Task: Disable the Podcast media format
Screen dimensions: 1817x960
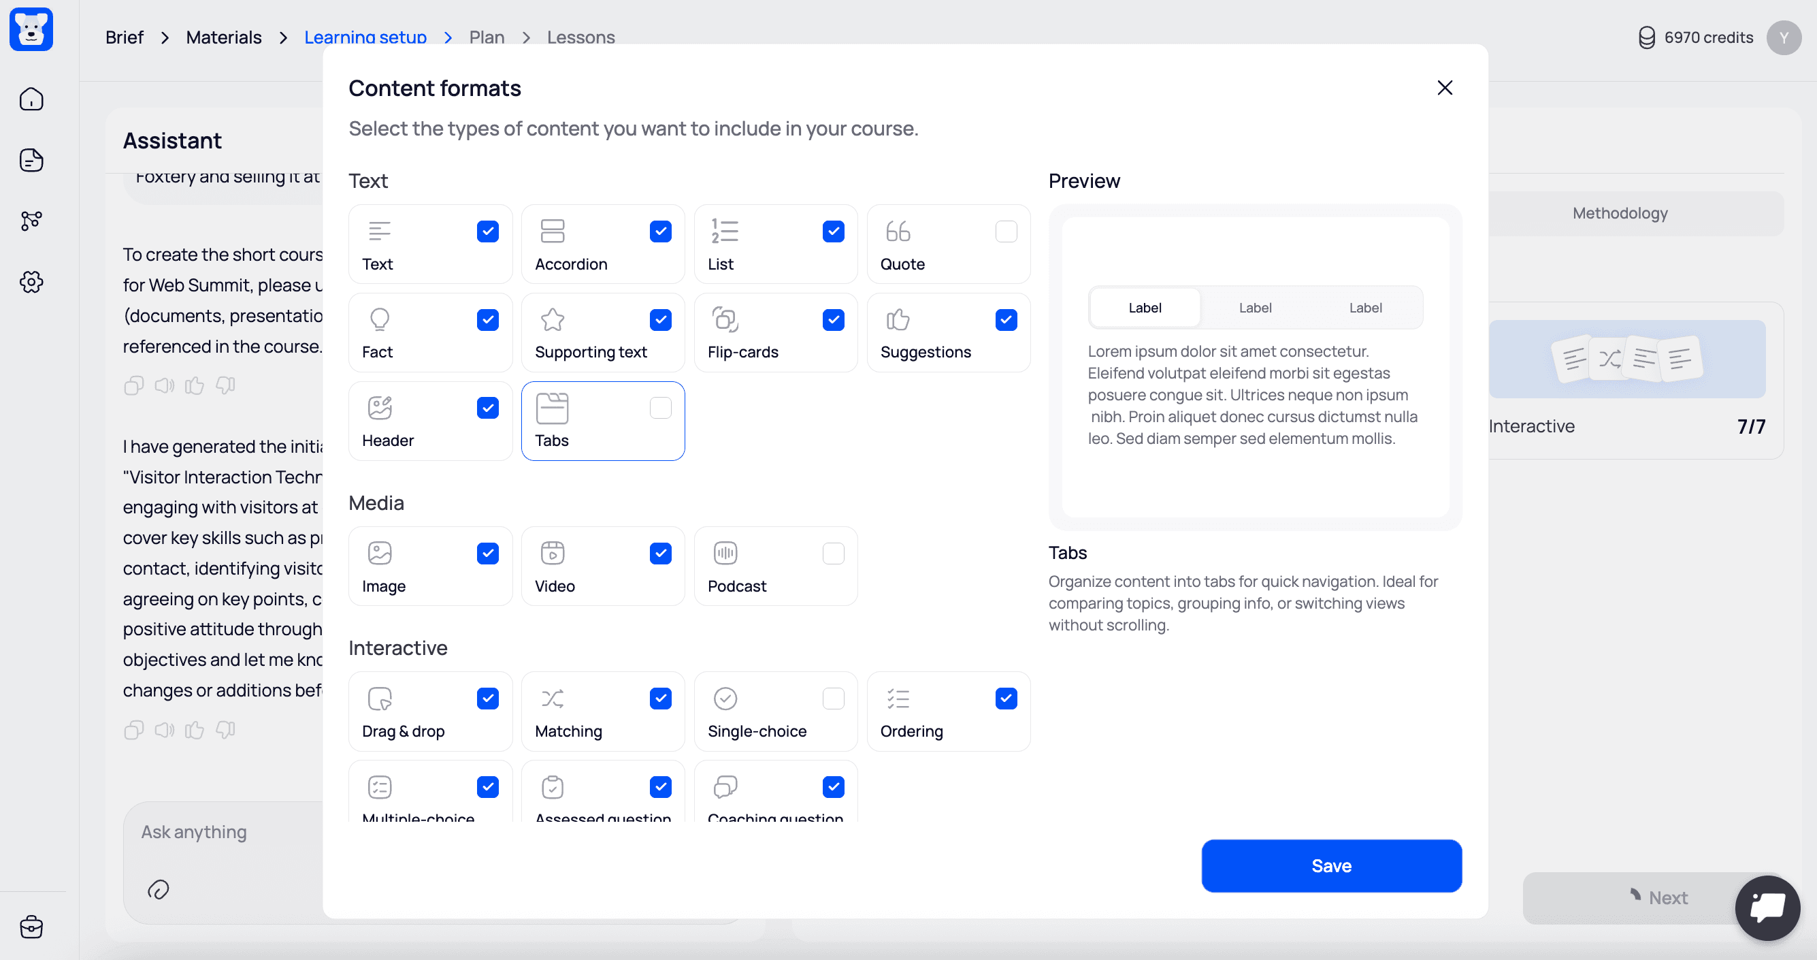Action: pos(833,553)
